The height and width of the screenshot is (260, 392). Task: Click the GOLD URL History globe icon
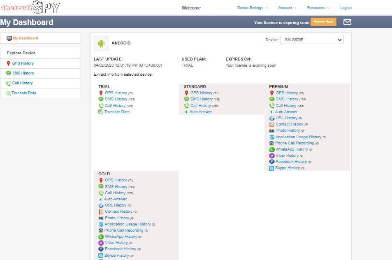(101, 205)
